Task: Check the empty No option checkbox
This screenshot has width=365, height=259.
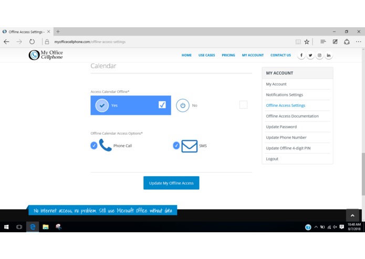Action: (243, 104)
